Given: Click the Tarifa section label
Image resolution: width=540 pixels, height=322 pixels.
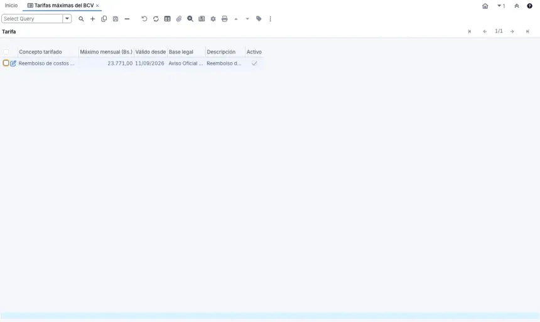Looking at the screenshot, I should (x=9, y=31).
